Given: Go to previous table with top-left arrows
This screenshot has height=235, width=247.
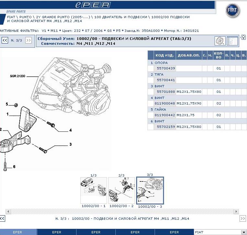Looking at the screenshot, I should tap(5, 40).
